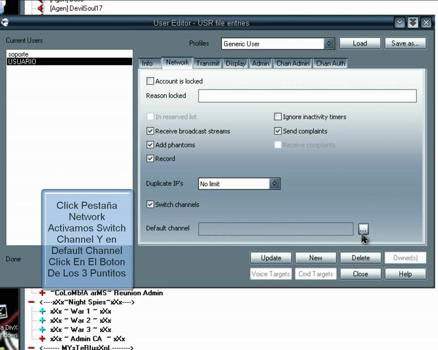438x350 pixels.
Task: Click the plus icon beside xXx ~ War 1
Action: (42, 311)
